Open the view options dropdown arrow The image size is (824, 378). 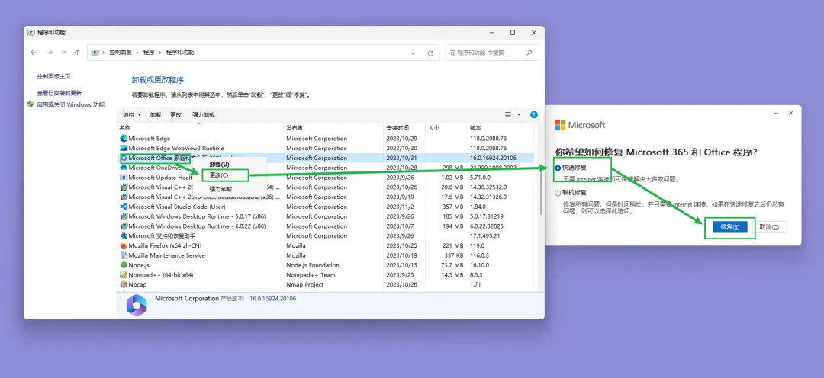(520, 114)
